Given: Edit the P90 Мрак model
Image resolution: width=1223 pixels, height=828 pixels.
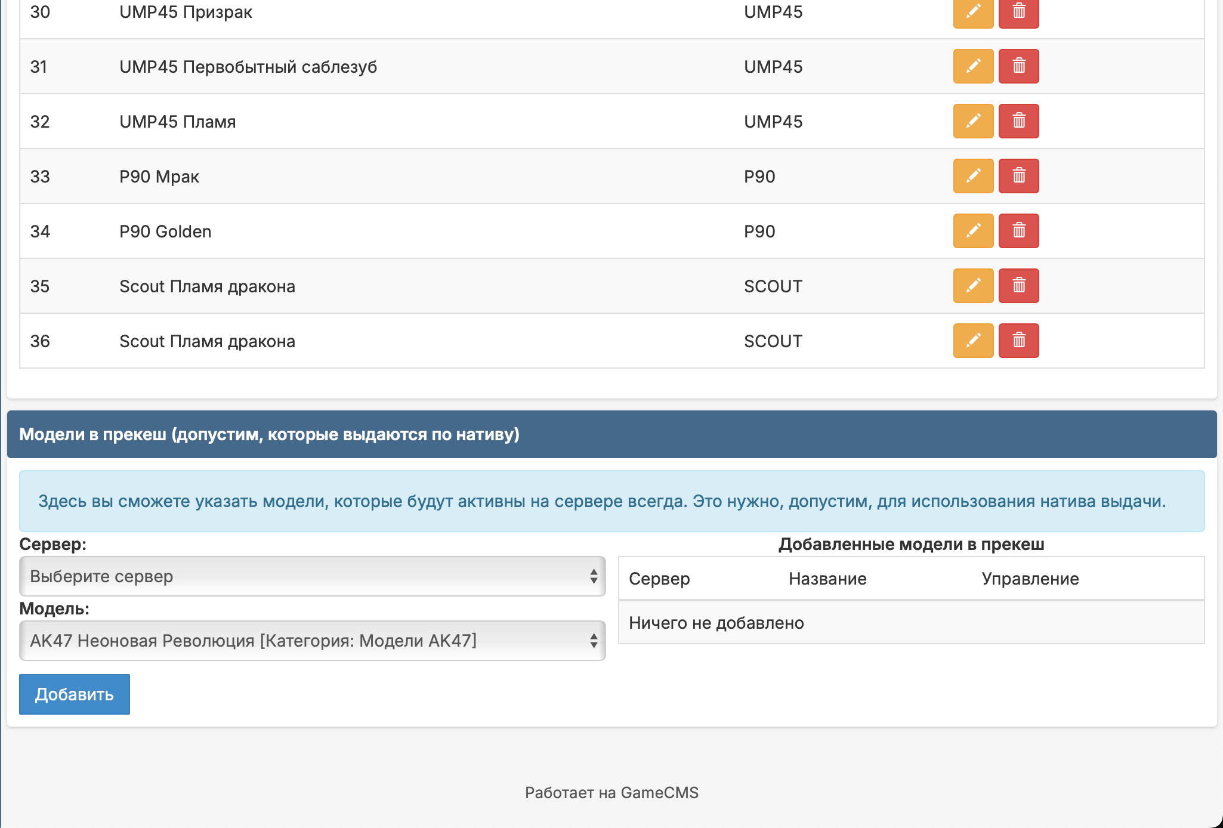Looking at the screenshot, I should tap(973, 176).
